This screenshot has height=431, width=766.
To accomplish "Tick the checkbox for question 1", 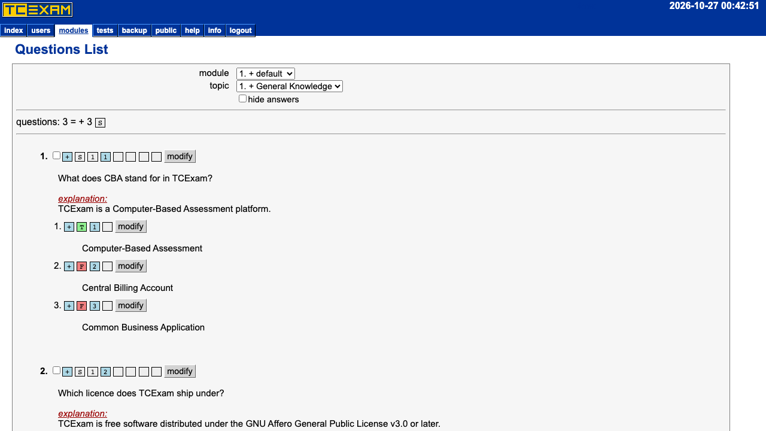I will click(x=56, y=156).
